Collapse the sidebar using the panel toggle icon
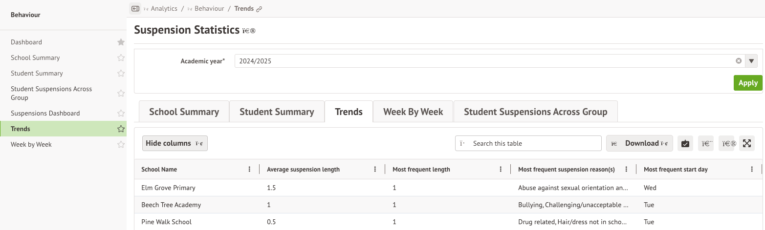This screenshot has height=230, width=765. pyautogui.click(x=135, y=9)
